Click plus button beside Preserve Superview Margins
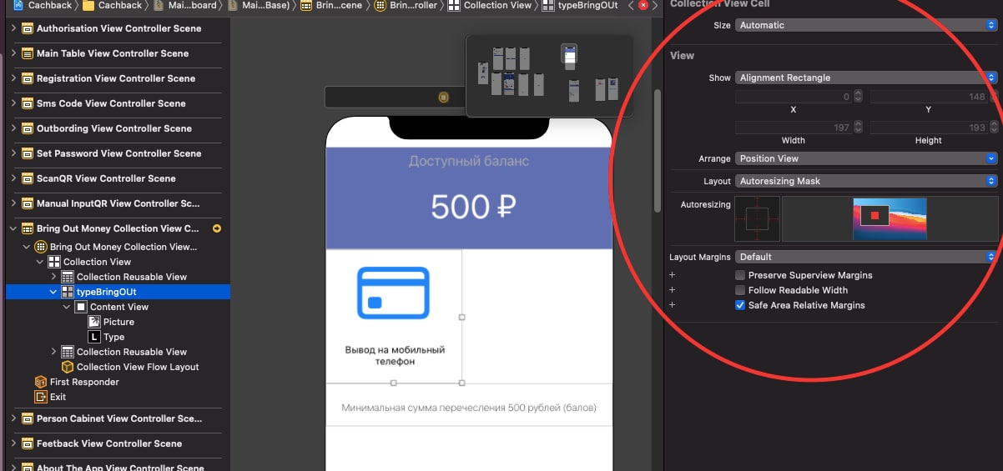Image resolution: width=1003 pixels, height=471 pixels. 673,275
